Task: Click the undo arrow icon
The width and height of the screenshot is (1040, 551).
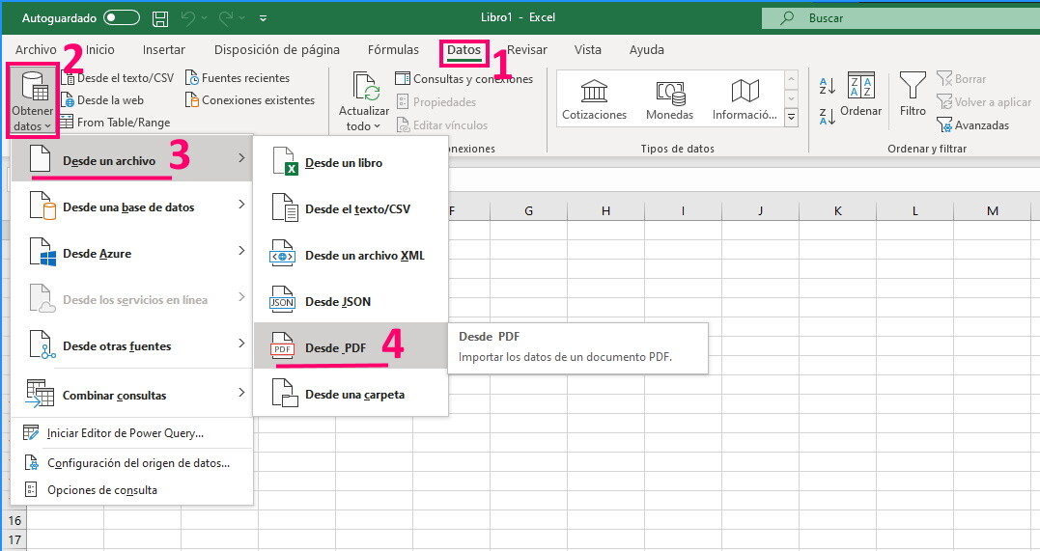Action: (x=187, y=18)
